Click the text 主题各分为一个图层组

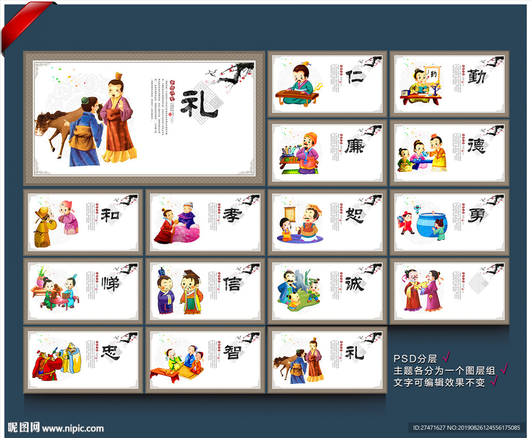coord(444,371)
